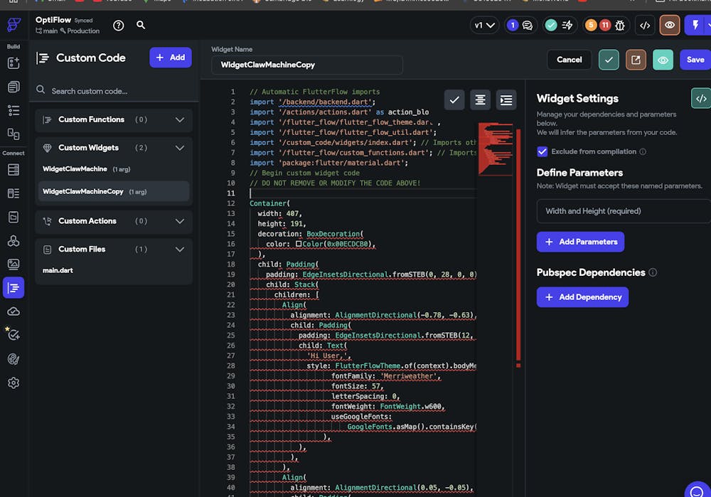Toggle the brown eye preview mode button
This screenshot has width=711, height=497.
click(669, 26)
